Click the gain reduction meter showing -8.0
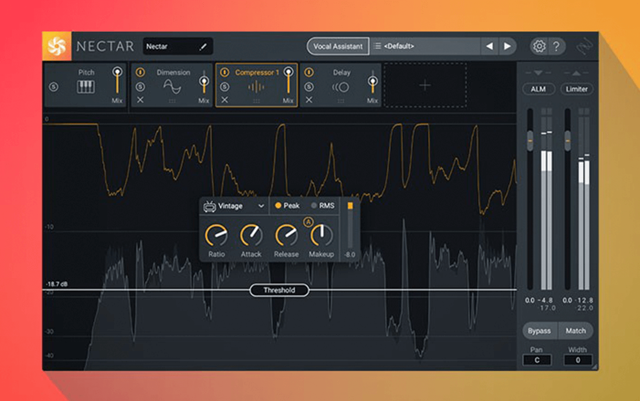This screenshot has width=640, height=401. pyautogui.click(x=350, y=225)
